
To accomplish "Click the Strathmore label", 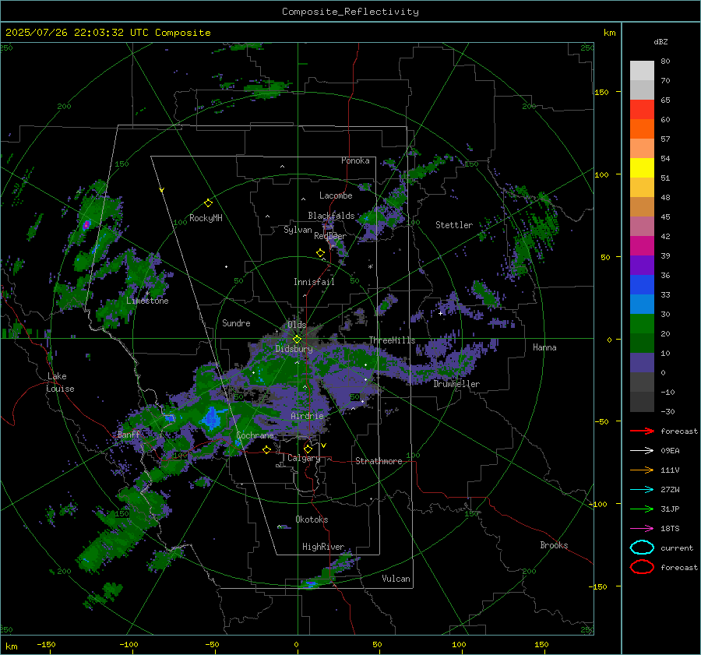I will tap(379, 461).
